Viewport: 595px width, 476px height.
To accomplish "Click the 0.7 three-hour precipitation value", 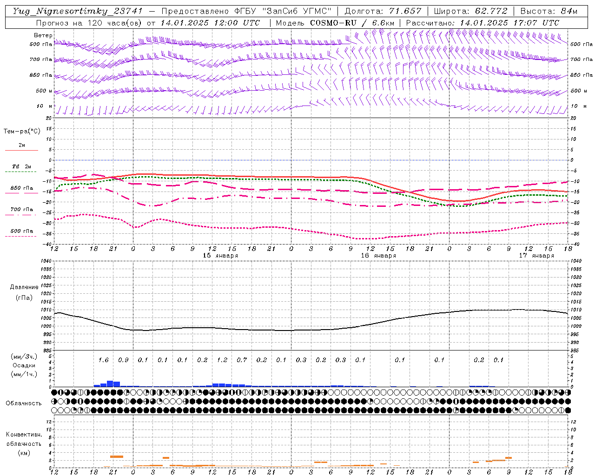I will pos(242,360).
